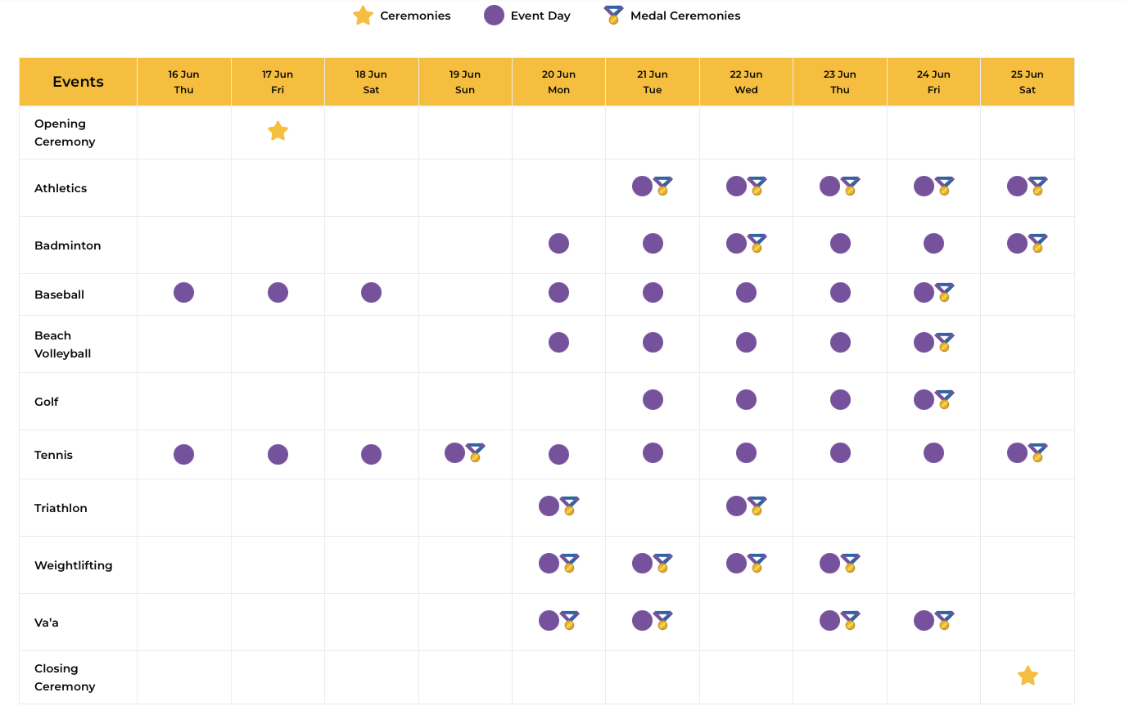Click the Event Day purple legend dot
1125x715 pixels.
pos(494,16)
